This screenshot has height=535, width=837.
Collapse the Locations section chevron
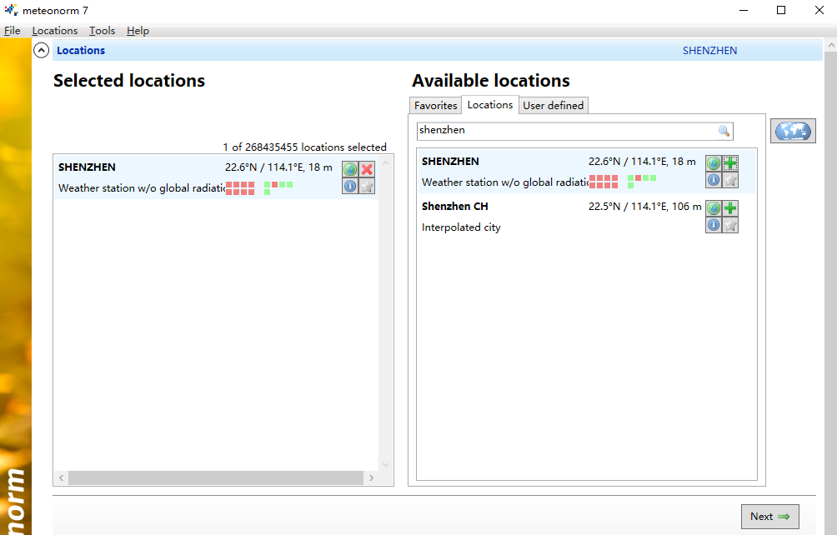click(42, 51)
